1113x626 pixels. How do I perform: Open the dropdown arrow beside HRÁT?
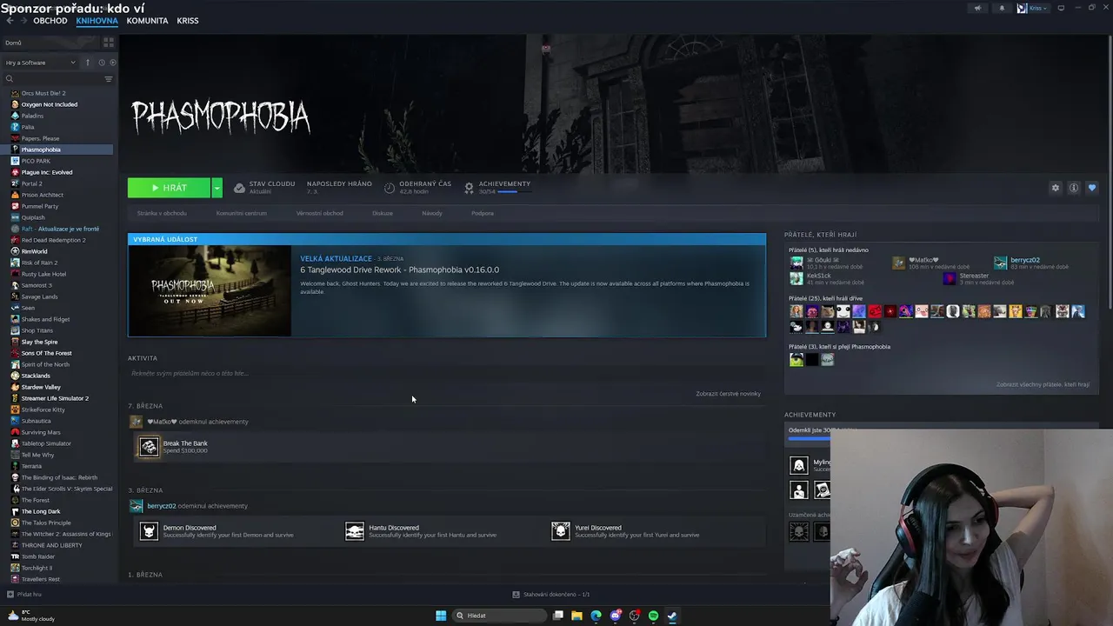(217, 188)
